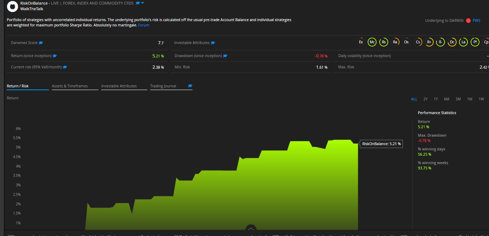The image size is (489, 236).
Task: Select the Mc market correlation badge
Action: point(372,42)
